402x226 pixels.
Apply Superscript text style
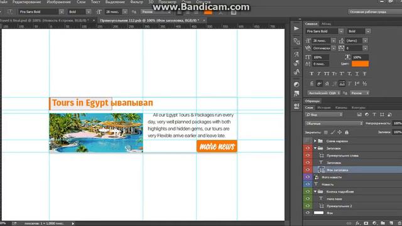tap(342, 73)
